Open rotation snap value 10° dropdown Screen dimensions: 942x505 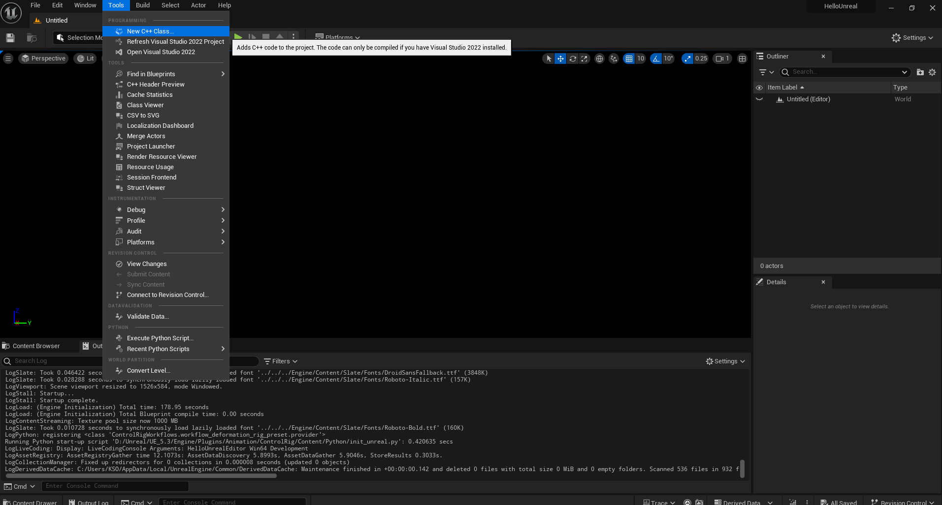click(x=668, y=59)
